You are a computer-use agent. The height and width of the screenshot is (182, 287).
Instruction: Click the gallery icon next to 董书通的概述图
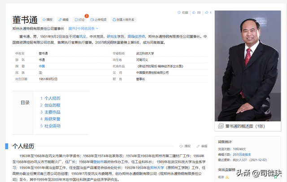pyautogui.click(x=221, y=126)
